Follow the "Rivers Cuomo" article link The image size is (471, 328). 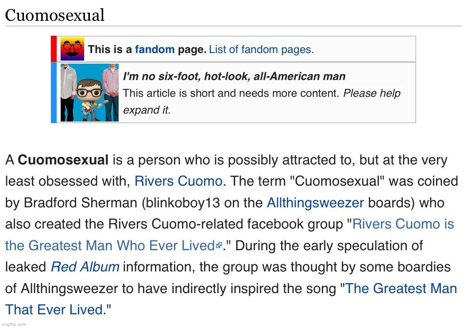click(x=178, y=181)
